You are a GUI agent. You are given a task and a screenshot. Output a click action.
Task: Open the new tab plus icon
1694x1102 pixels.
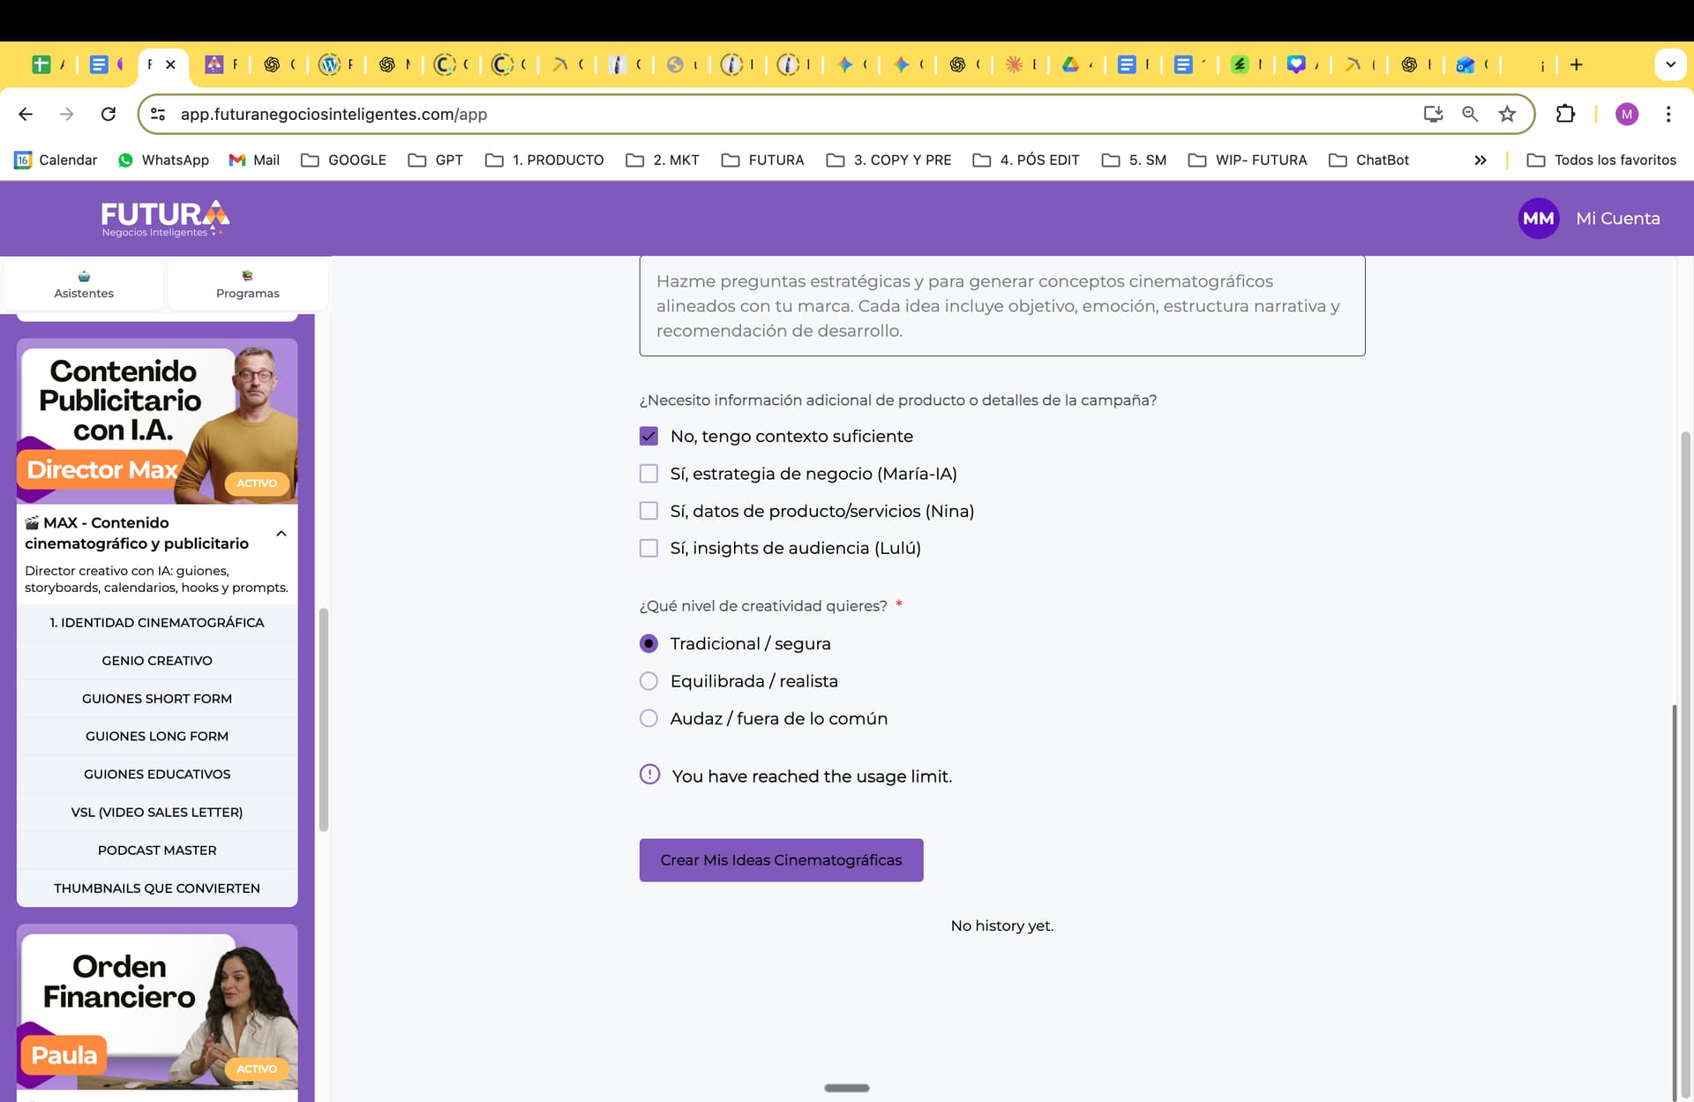1577,64
